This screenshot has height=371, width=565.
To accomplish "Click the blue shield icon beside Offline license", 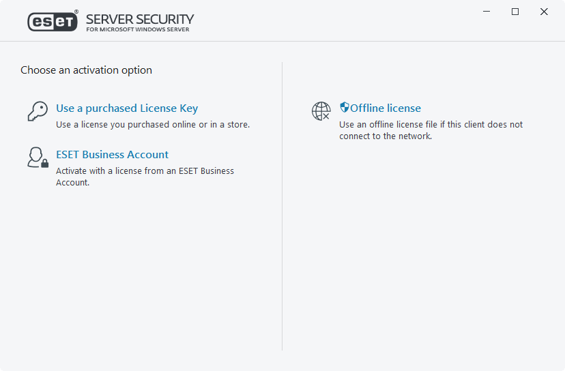I will (345, 108).
